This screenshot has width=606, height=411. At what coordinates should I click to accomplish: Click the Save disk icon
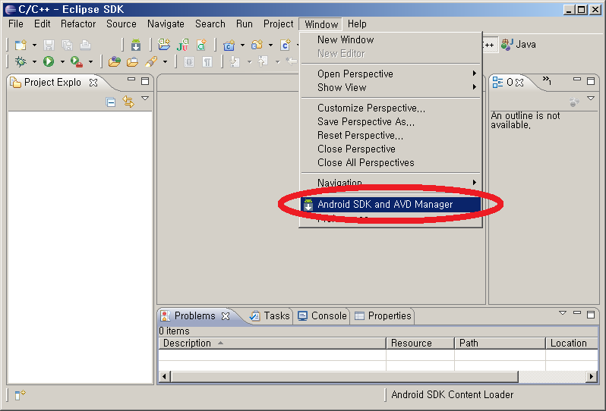click(49, 45)
